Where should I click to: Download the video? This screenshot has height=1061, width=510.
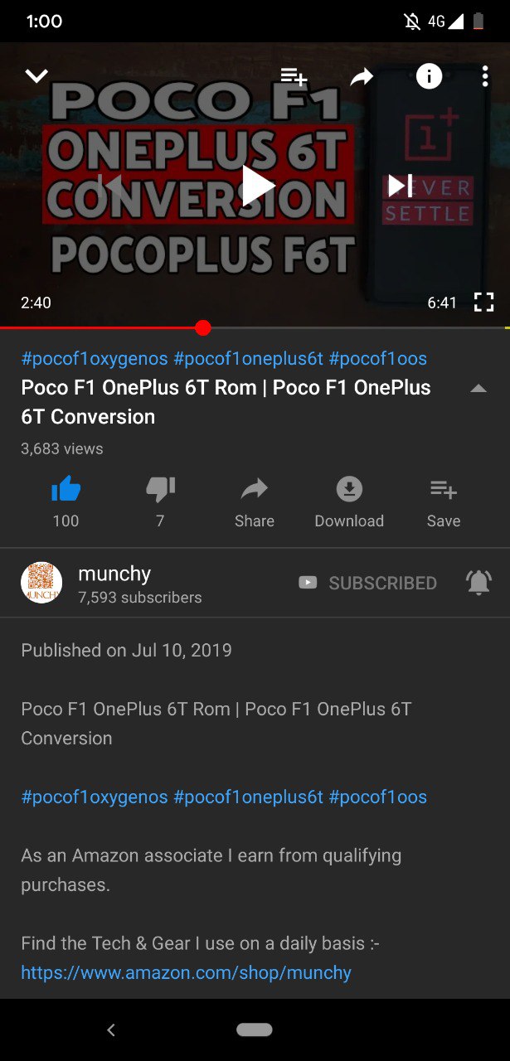click(349, 502)
